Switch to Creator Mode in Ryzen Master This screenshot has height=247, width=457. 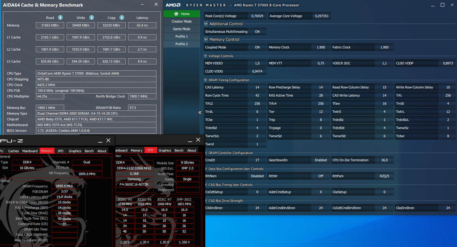(182, 21)
